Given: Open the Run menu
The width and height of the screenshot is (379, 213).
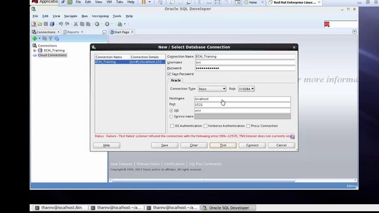Looking at the screenshot, I should coord(84,16).
